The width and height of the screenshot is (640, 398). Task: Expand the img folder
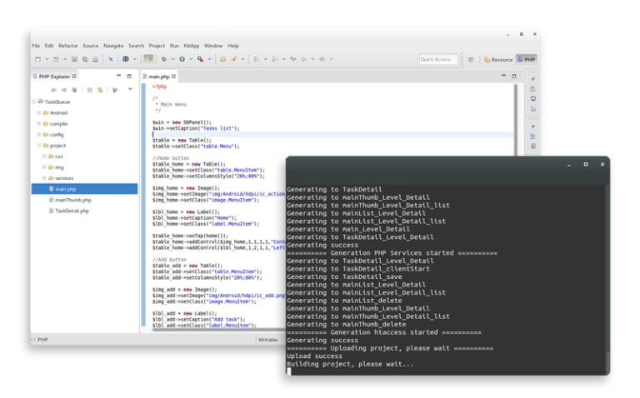click(x=44, y=167)
